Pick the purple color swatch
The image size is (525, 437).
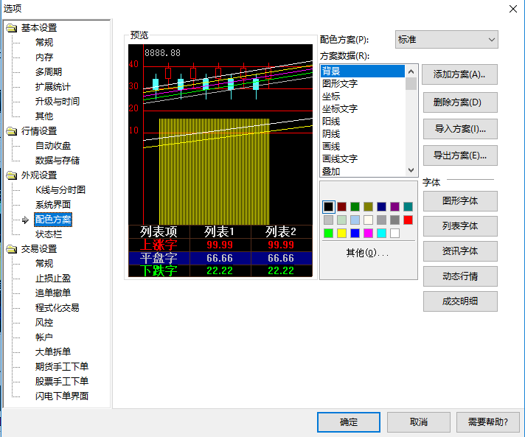(394, 207)
